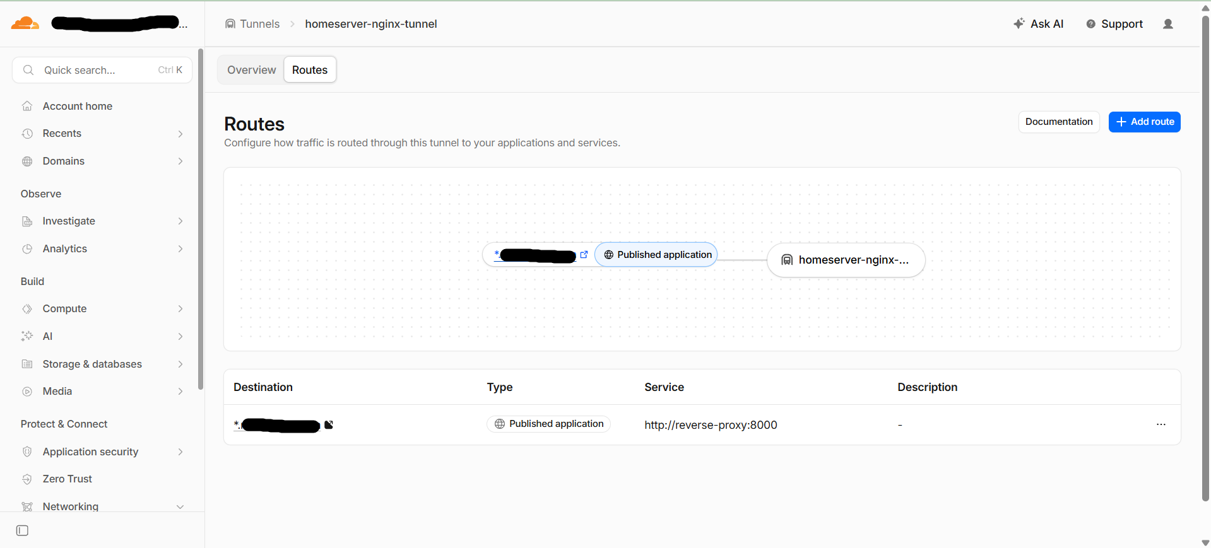Open external link icon in Destination row
The image size is (1211, 548).
[x=329, y=425]
